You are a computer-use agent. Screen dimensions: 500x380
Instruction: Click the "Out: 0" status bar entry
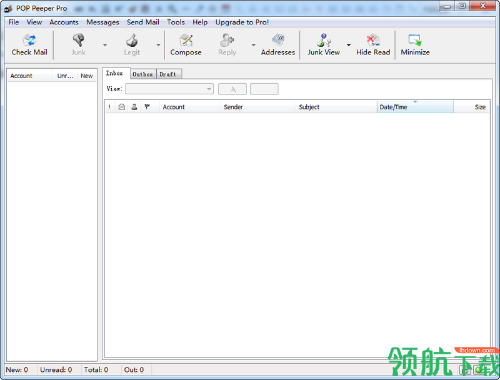point(134,370)
